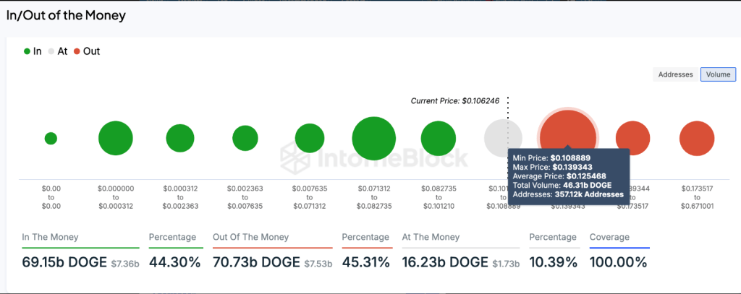
Task: Select the green bubble for $0.082735 to $0.101210
Action: coord(439,138)
